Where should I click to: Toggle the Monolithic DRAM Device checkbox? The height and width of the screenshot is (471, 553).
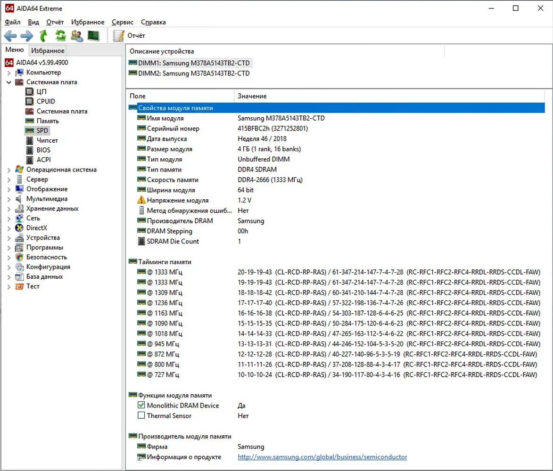[x=141, y=405]
